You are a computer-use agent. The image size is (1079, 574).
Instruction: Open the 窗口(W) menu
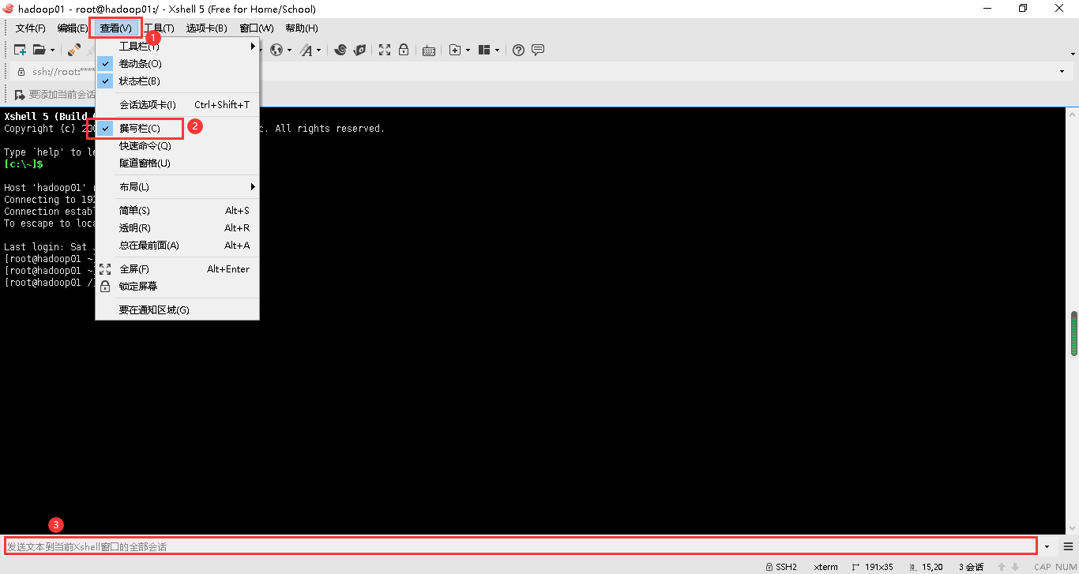[257, 28]
